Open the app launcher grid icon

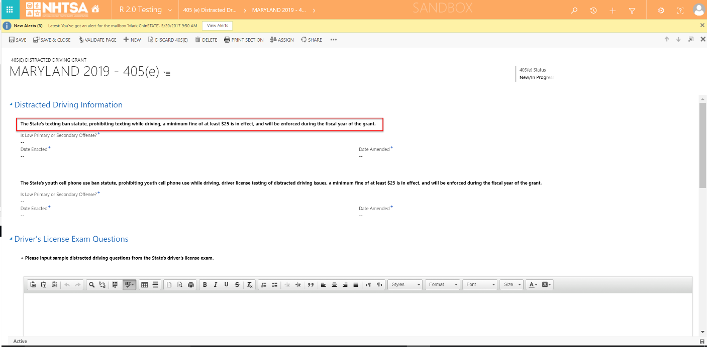[x=10, y=10]
